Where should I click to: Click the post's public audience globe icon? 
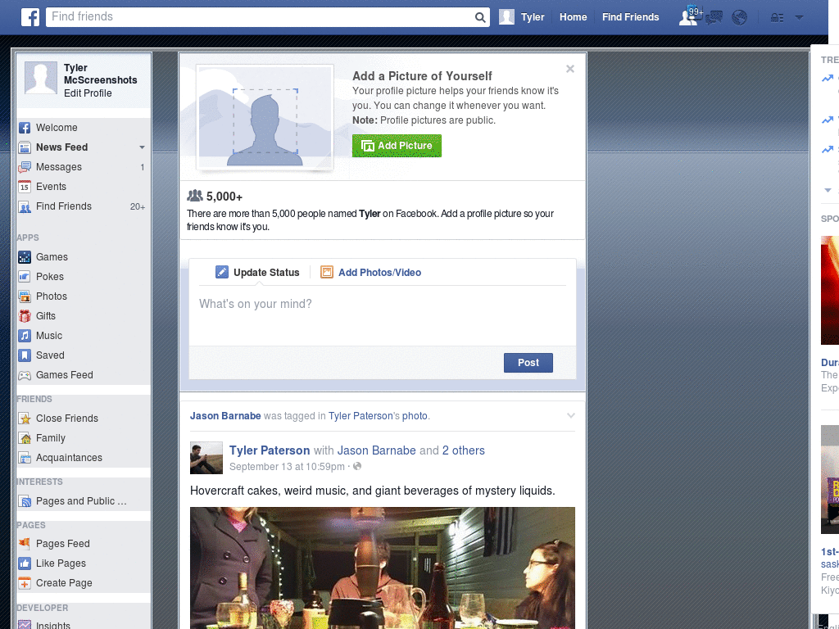coord(357,466)
